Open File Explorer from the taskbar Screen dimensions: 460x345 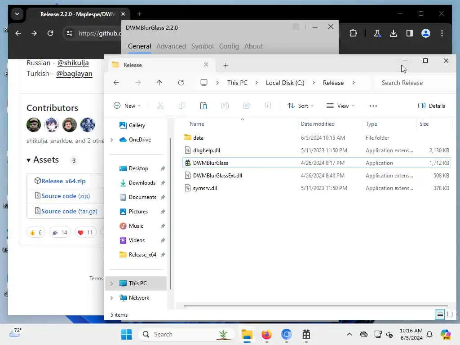[x=247, y=334]
